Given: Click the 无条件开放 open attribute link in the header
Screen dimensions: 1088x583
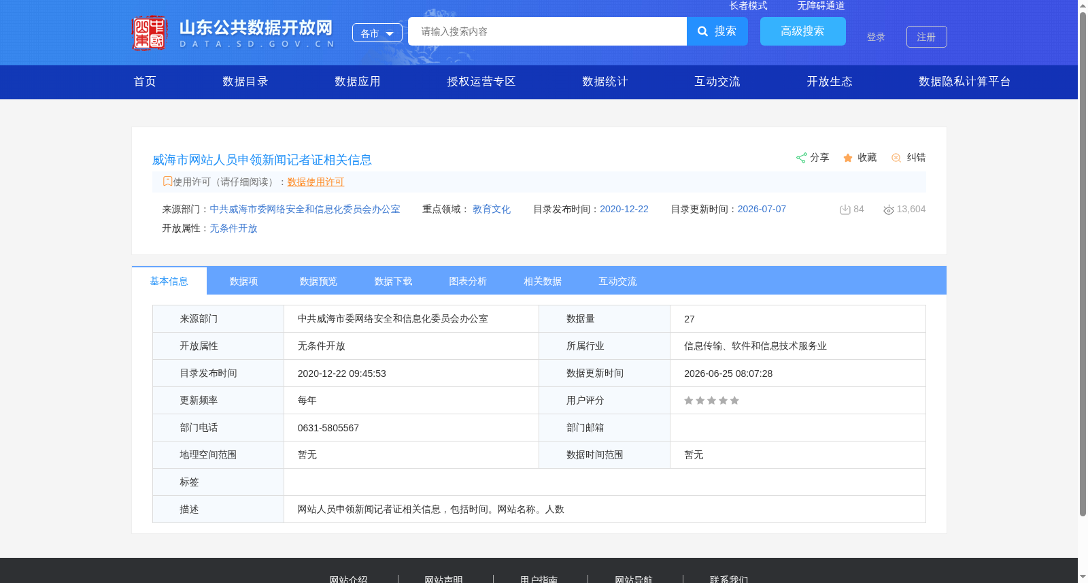Looking at the screenshot, I should (x=233, y=229).
